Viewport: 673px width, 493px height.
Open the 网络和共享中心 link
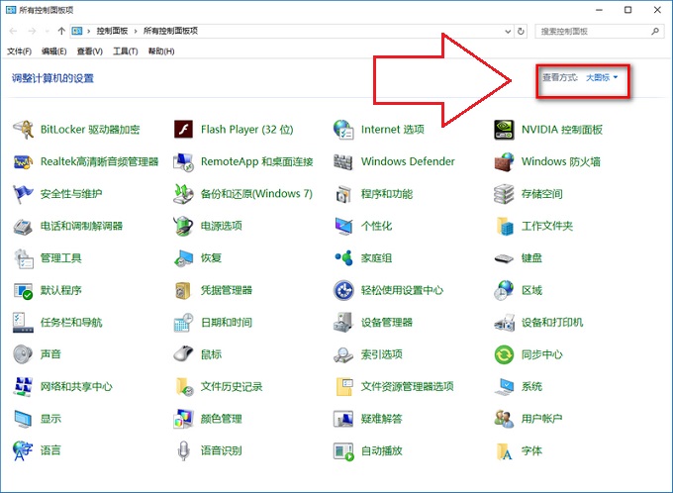click(x=76, y=386)
